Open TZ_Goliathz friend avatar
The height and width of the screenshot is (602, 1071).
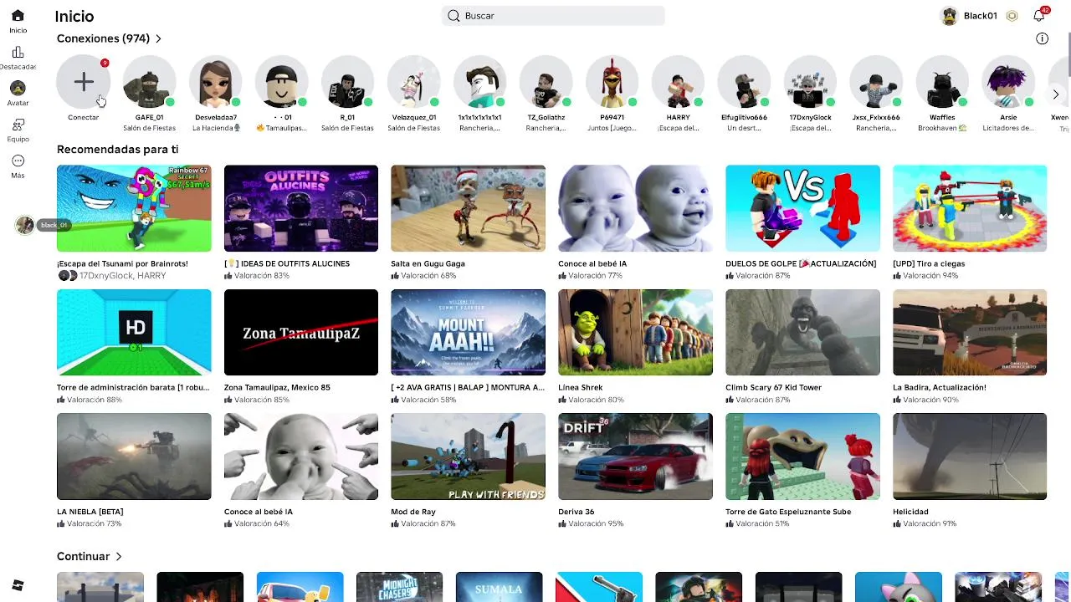coord(546,82)
